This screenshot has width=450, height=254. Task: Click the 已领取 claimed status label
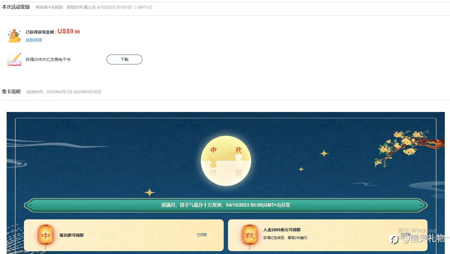202,235
